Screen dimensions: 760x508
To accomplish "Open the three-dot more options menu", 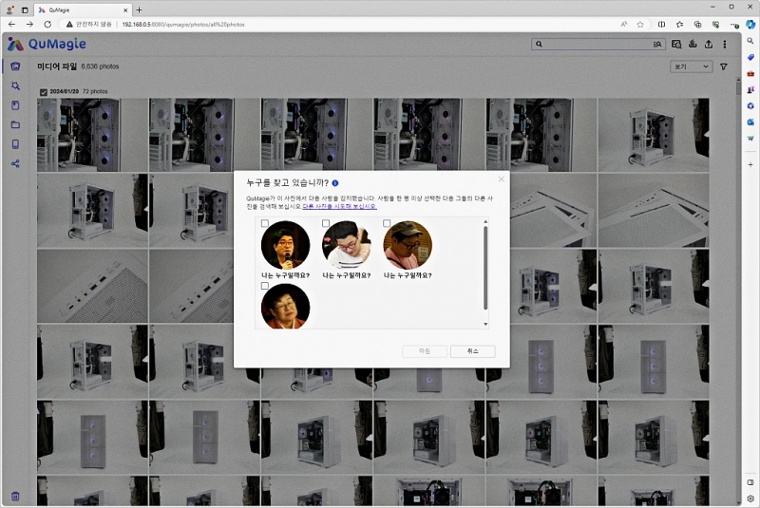I will 725,44.
